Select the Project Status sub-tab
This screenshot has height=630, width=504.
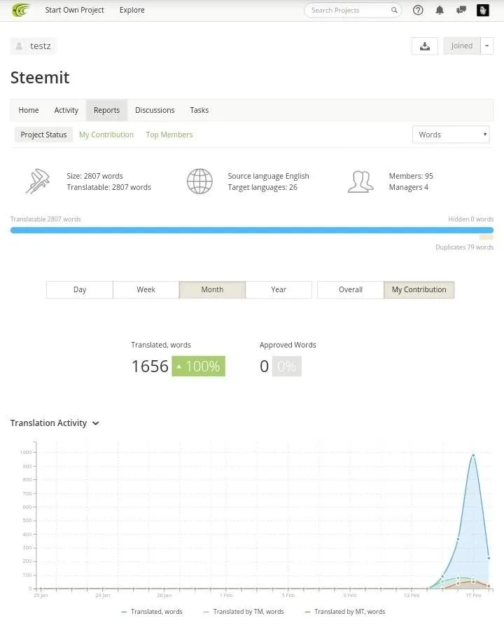click(x=43, y=135)
